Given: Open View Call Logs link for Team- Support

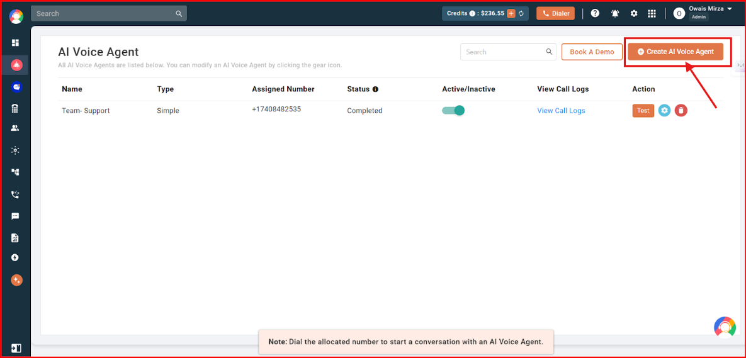Looking at the screenshot, I should tap(561, 111).
